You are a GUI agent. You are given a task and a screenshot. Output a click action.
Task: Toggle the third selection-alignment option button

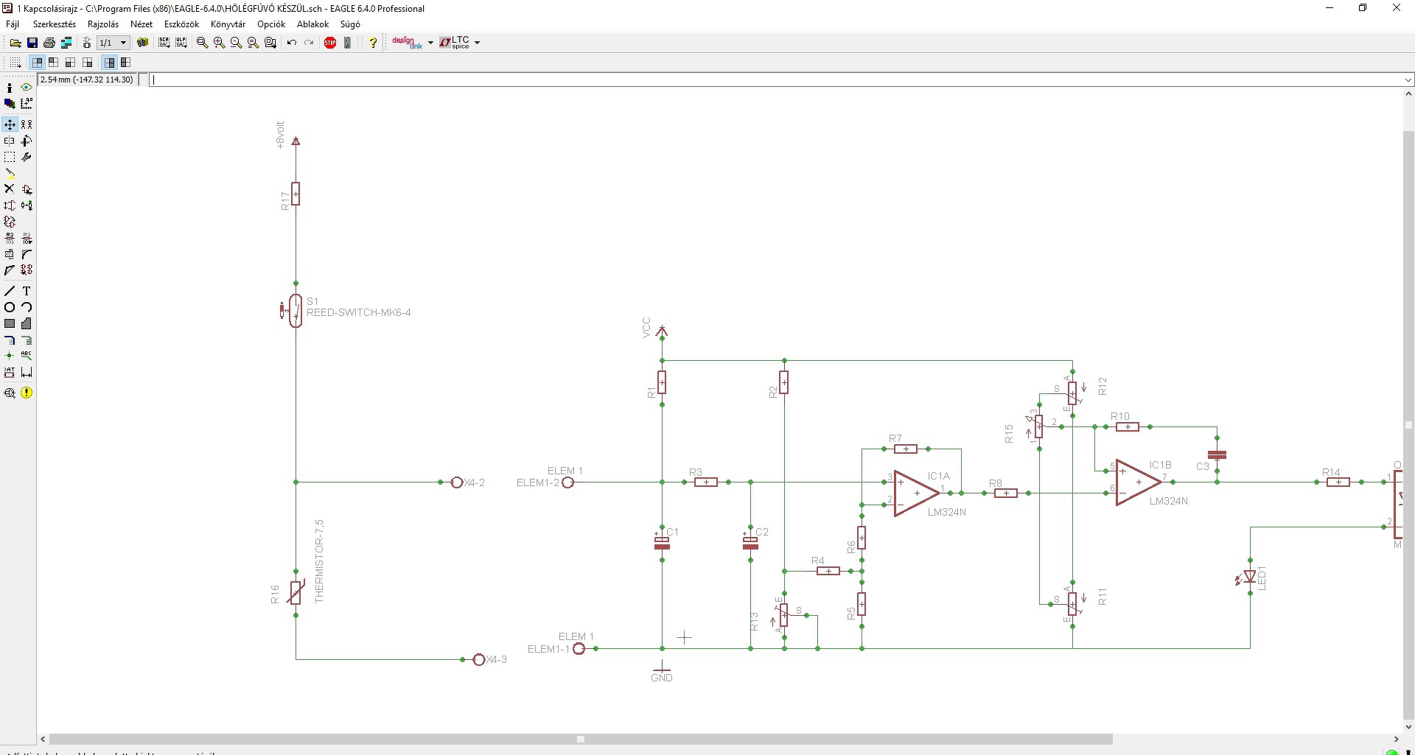[x=71, y=63]
